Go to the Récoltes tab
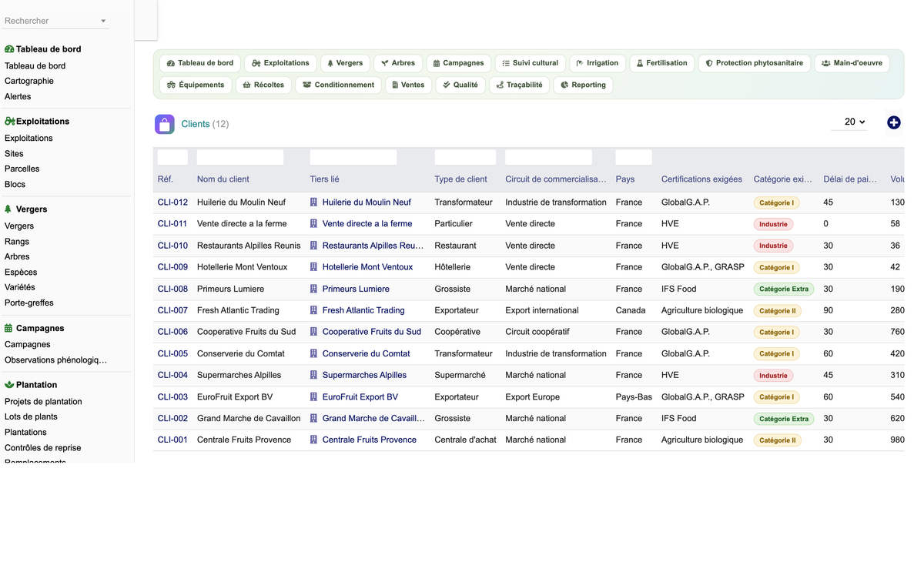924x572 pixels. [x=263, y=85]
